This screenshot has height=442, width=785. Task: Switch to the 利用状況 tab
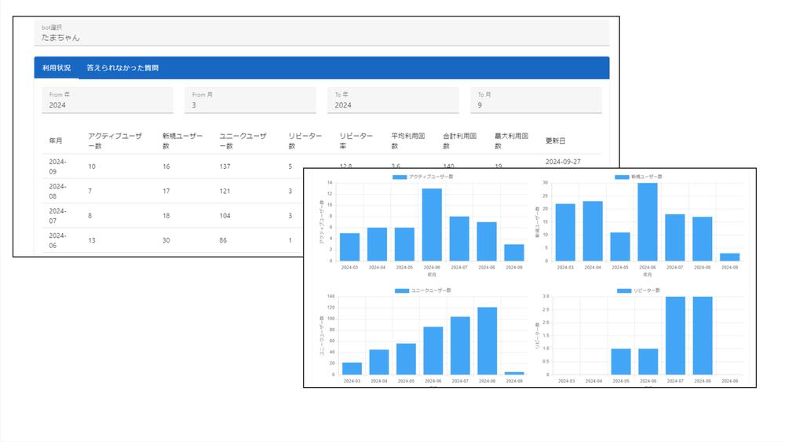point(56,68)
